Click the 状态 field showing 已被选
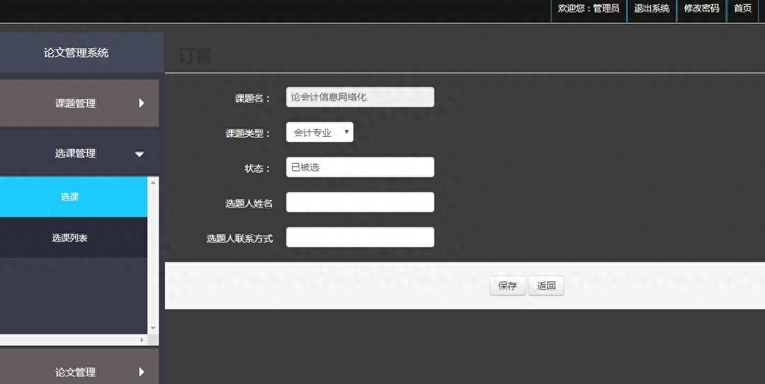 (x=360, y=167)
